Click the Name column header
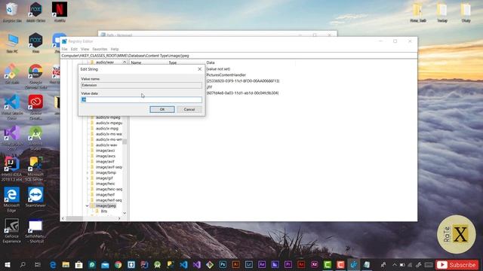This screenshot has width=483, height=271. click(x=136, y=62)
